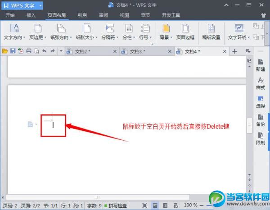Viewport: 270px width, 210px height.
Task: Switch to full screen view in status bar
Action: click(145, 206)
